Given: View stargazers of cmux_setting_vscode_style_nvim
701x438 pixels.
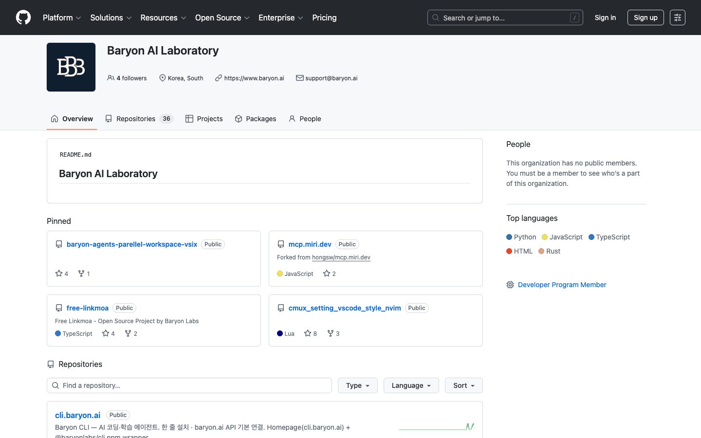Looking at the screenshot, I should 311,333.
